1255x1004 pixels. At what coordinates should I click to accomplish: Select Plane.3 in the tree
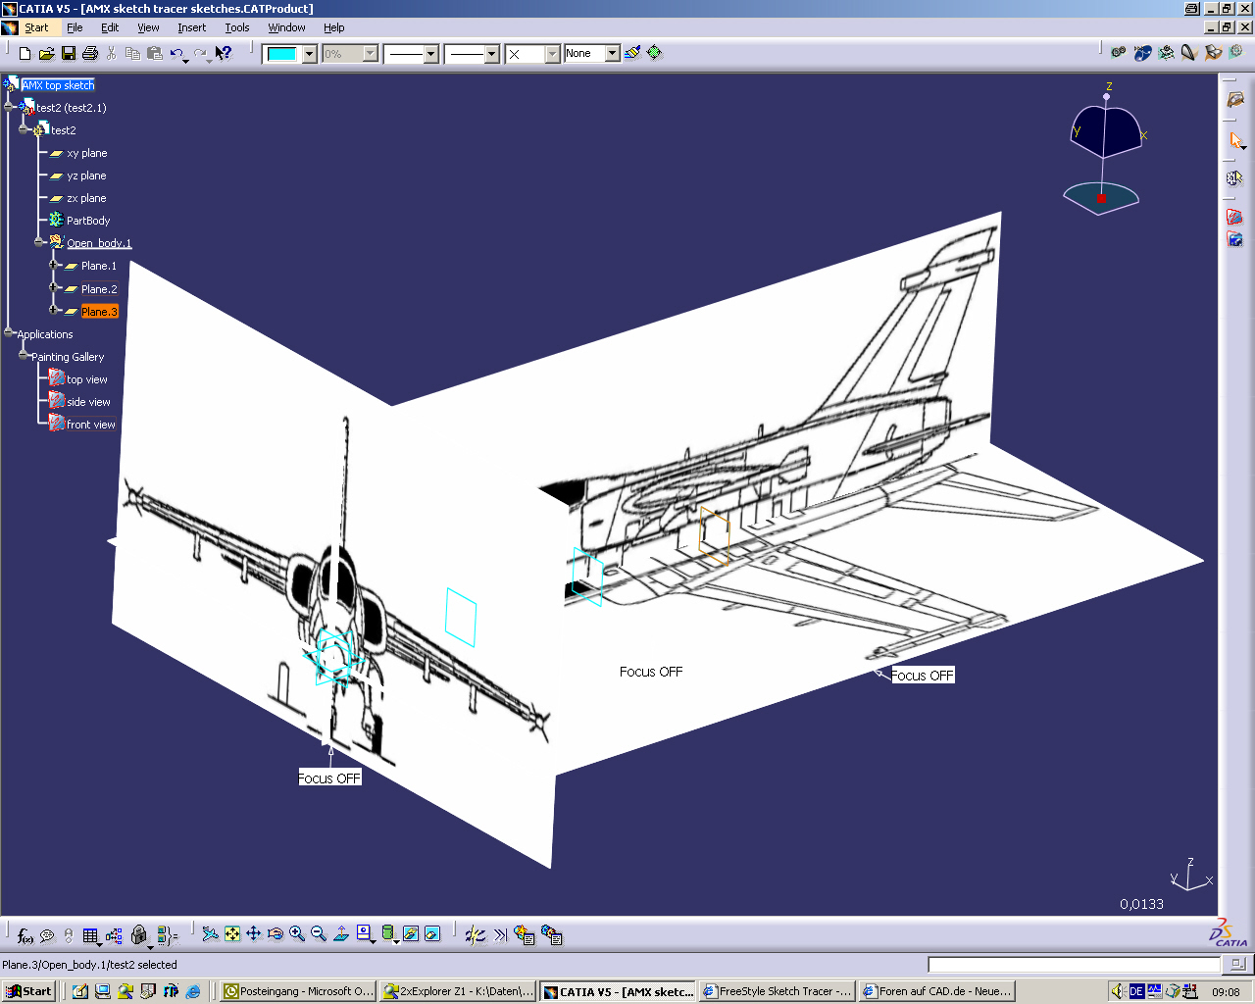(x=99, y=312)
